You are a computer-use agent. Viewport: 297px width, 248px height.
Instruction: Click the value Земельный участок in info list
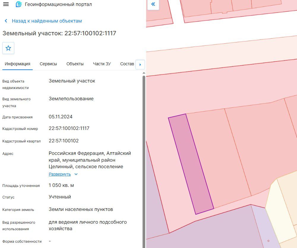72,81
